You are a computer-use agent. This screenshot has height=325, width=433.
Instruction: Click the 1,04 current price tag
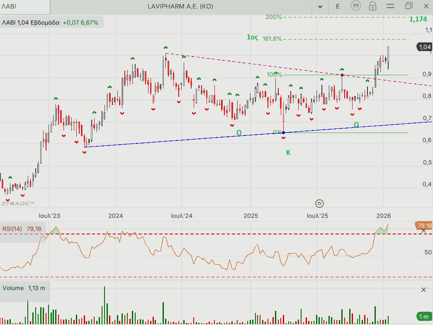tap(425, 47)
